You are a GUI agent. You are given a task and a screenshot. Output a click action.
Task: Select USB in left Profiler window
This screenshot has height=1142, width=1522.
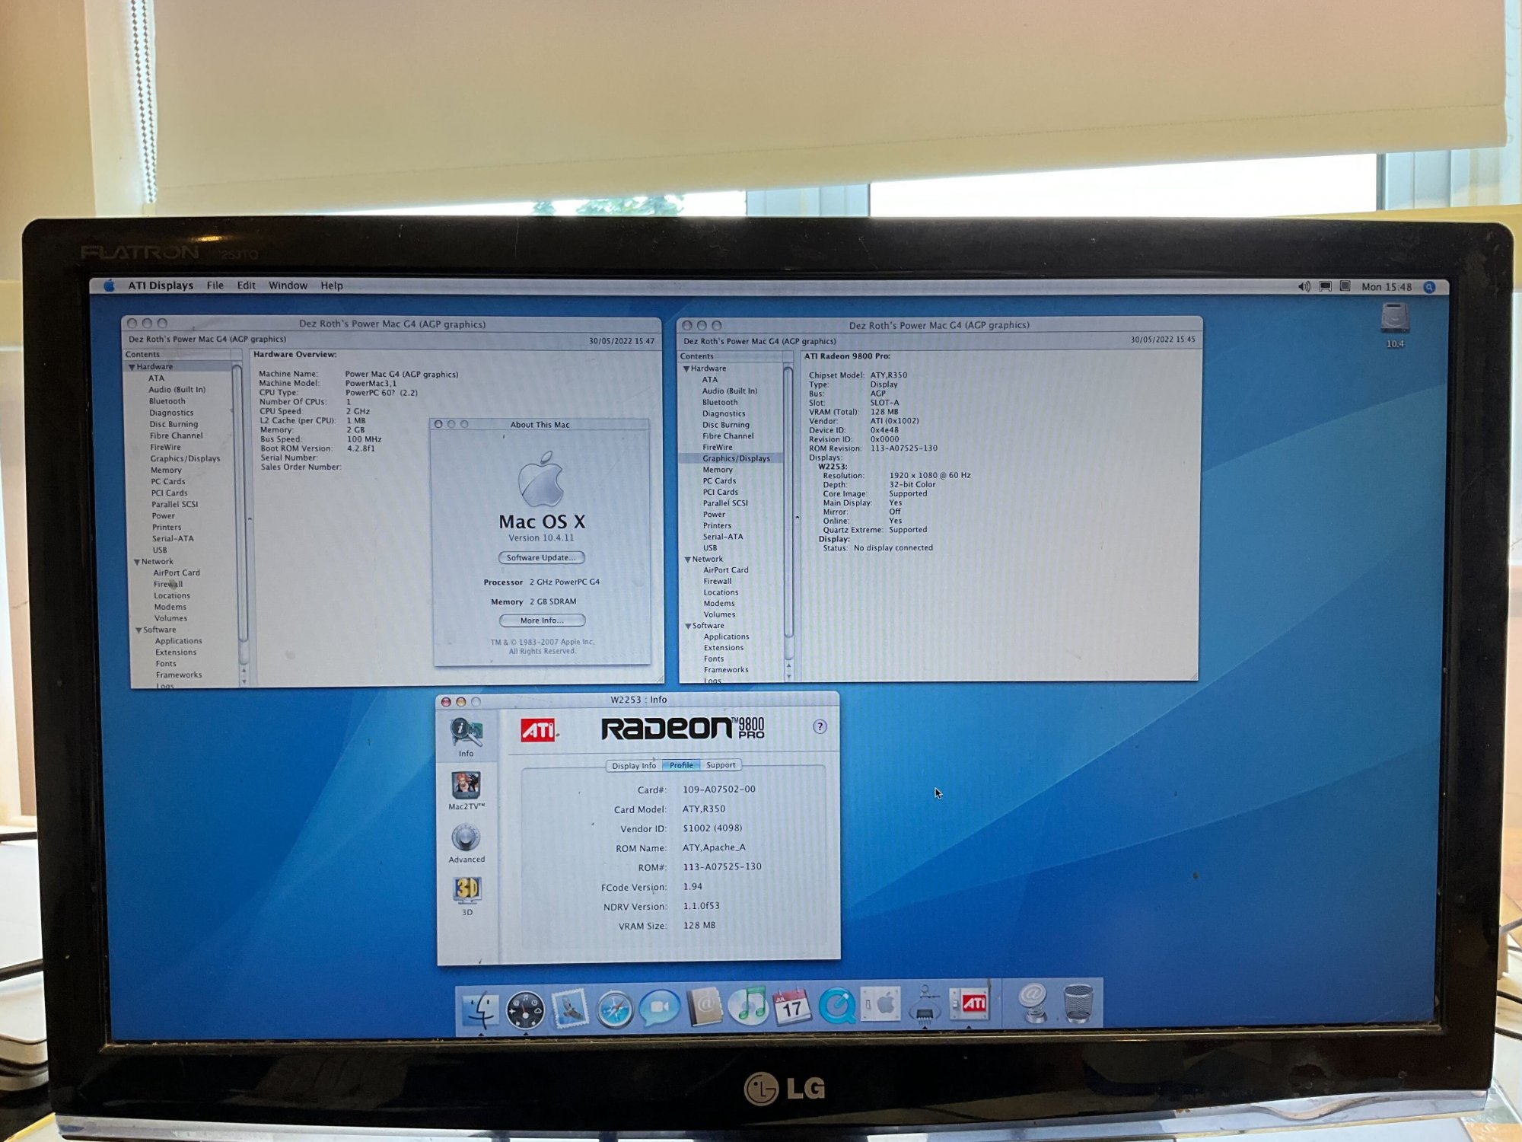pyautogui.click(x=160, y=550)
